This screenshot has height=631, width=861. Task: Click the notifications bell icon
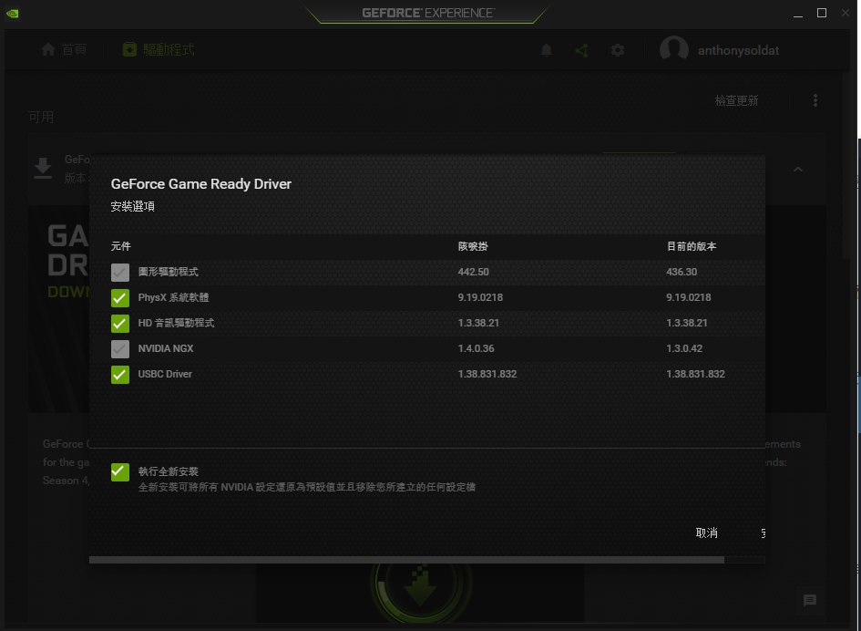click(547, 50)
